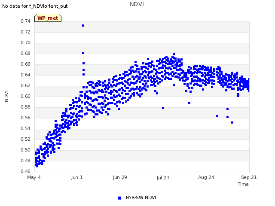Click the lowest September outlier point near 0.55
Image resolution: width=275 pixels, height=206 pixels.
click(232, 123)
